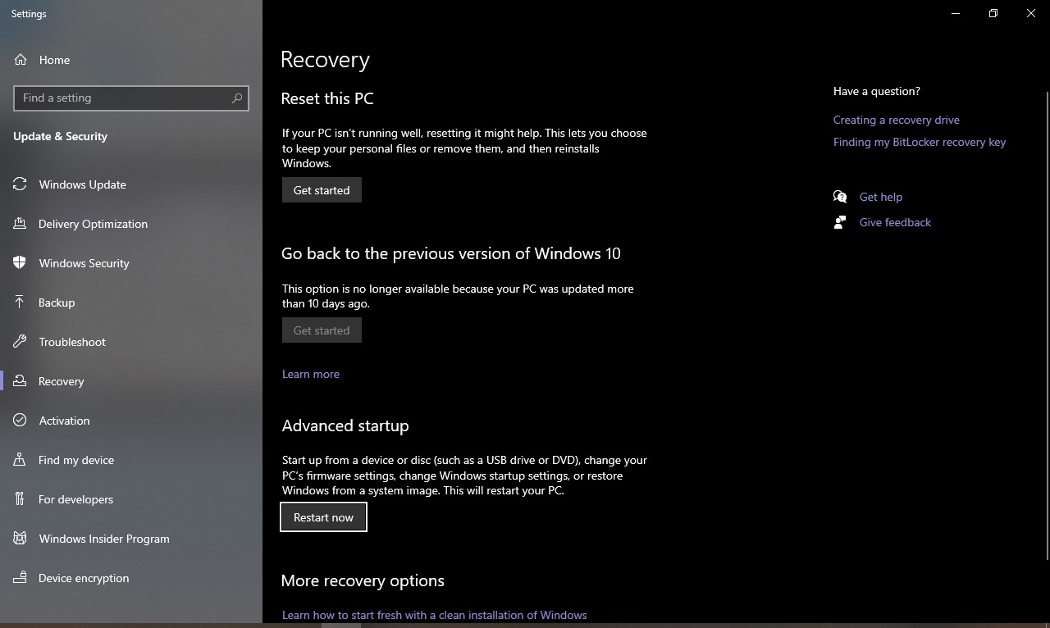Click the disabled Get started button
This screenshot has height=628, width=1050.
tap(322, 330)
